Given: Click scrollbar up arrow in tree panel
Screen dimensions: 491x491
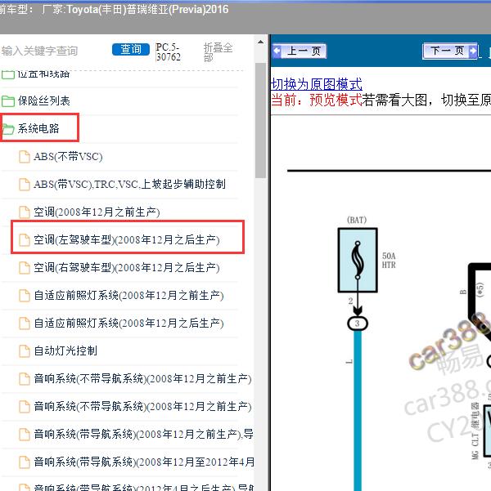Looking at the screenshot, I should [260, 42].
